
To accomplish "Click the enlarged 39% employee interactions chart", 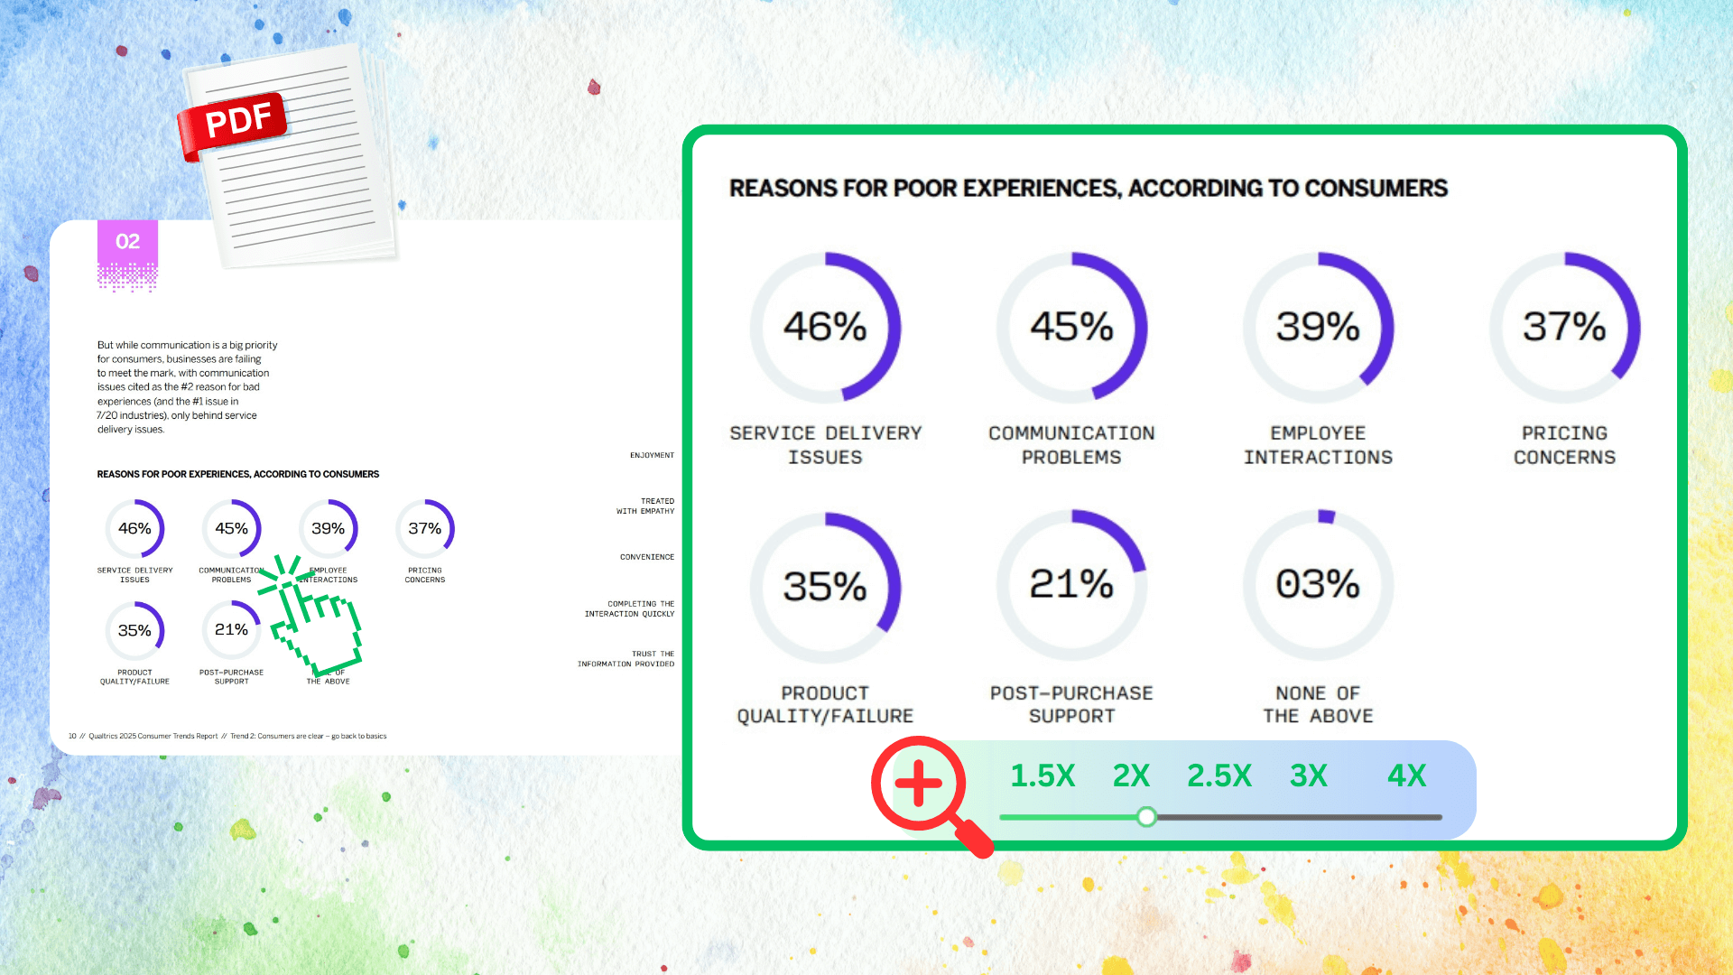I will [1318, 327].
